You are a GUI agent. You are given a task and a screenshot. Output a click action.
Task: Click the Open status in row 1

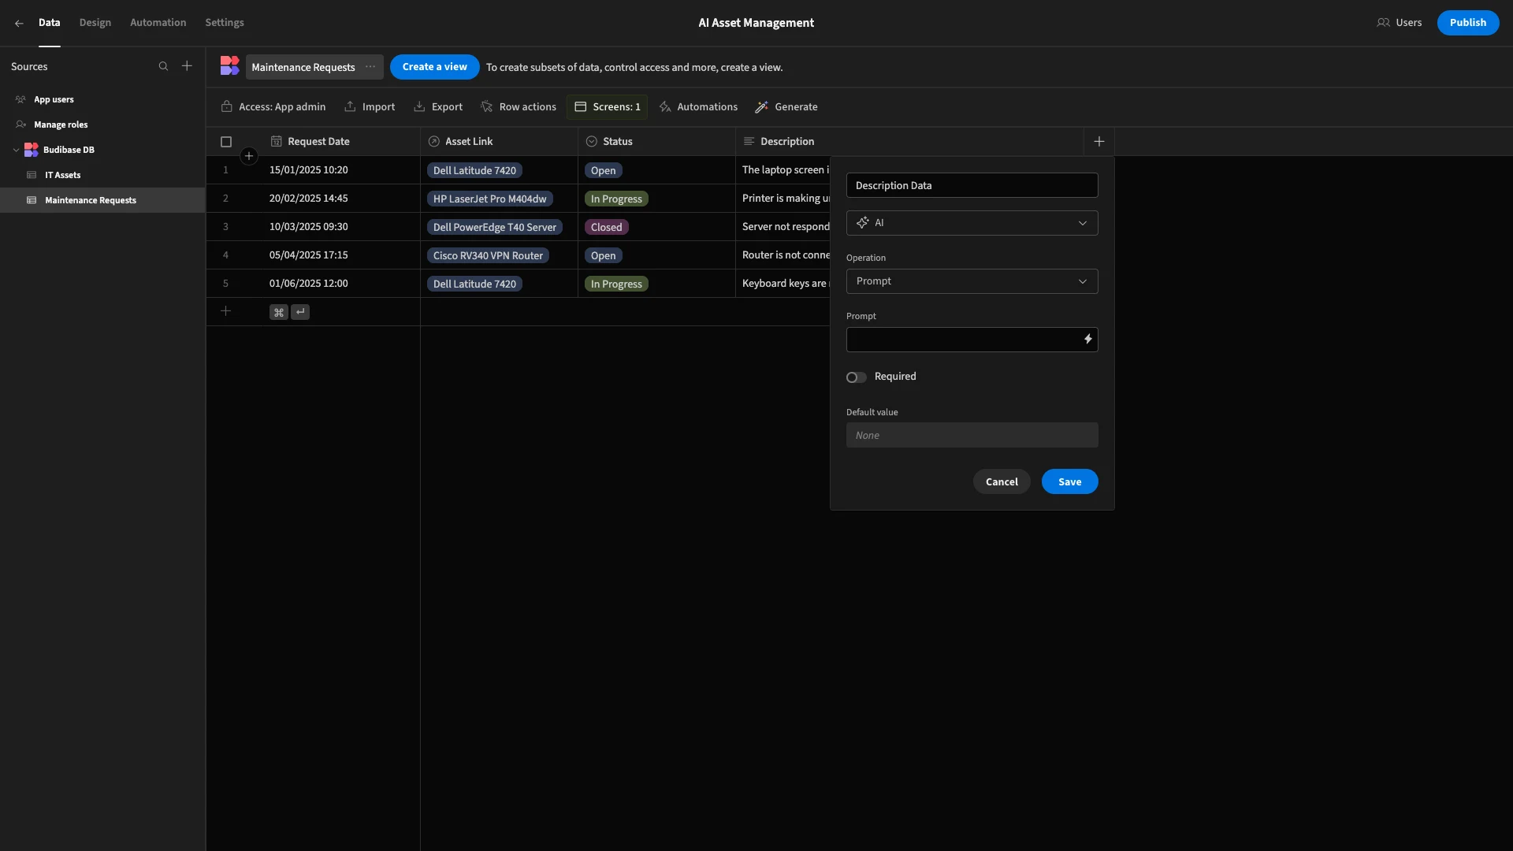pyautogui.click(x=603, y=170)
